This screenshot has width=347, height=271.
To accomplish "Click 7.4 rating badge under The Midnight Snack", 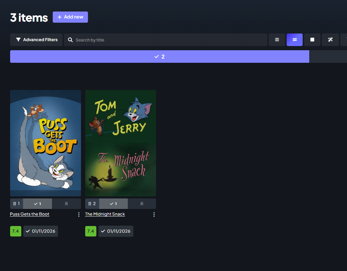I will [91, 231].
